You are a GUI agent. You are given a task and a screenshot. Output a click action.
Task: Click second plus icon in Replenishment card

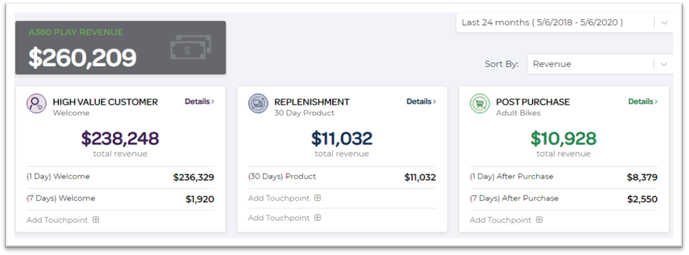pos(317,218)
